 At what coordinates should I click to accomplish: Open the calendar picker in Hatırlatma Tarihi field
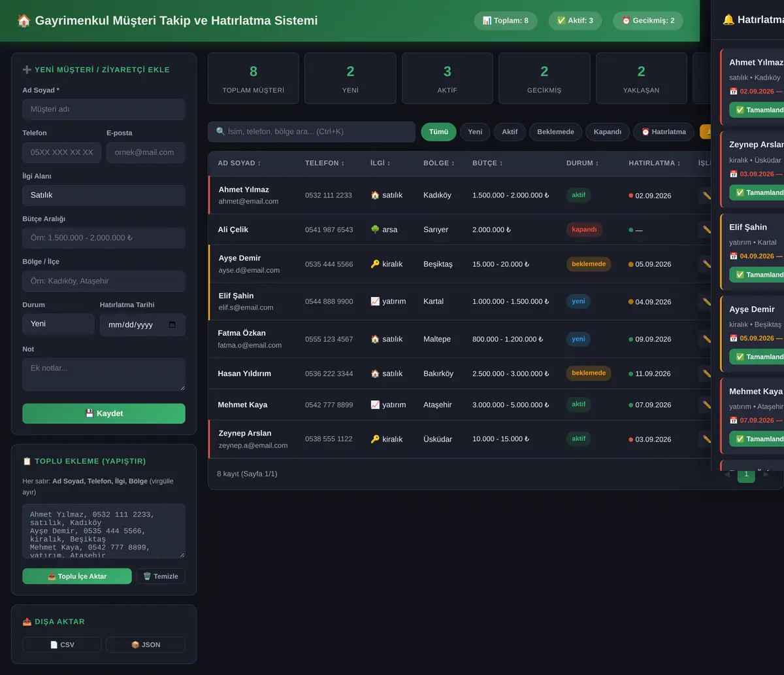point(172,325)
